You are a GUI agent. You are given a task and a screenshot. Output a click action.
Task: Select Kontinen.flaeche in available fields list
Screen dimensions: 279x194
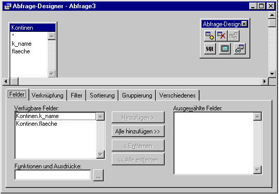tap(55, 124)
